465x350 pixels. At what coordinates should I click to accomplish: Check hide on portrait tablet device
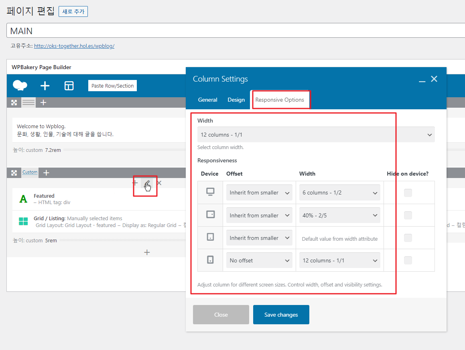[408, 238]
